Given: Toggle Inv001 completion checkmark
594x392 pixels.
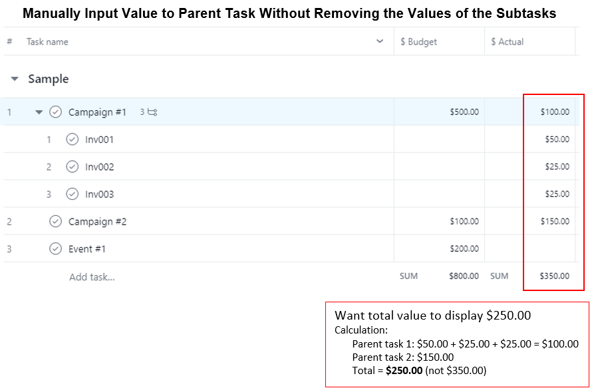Looking at the screenshot, I should click(x=73, y=140).
